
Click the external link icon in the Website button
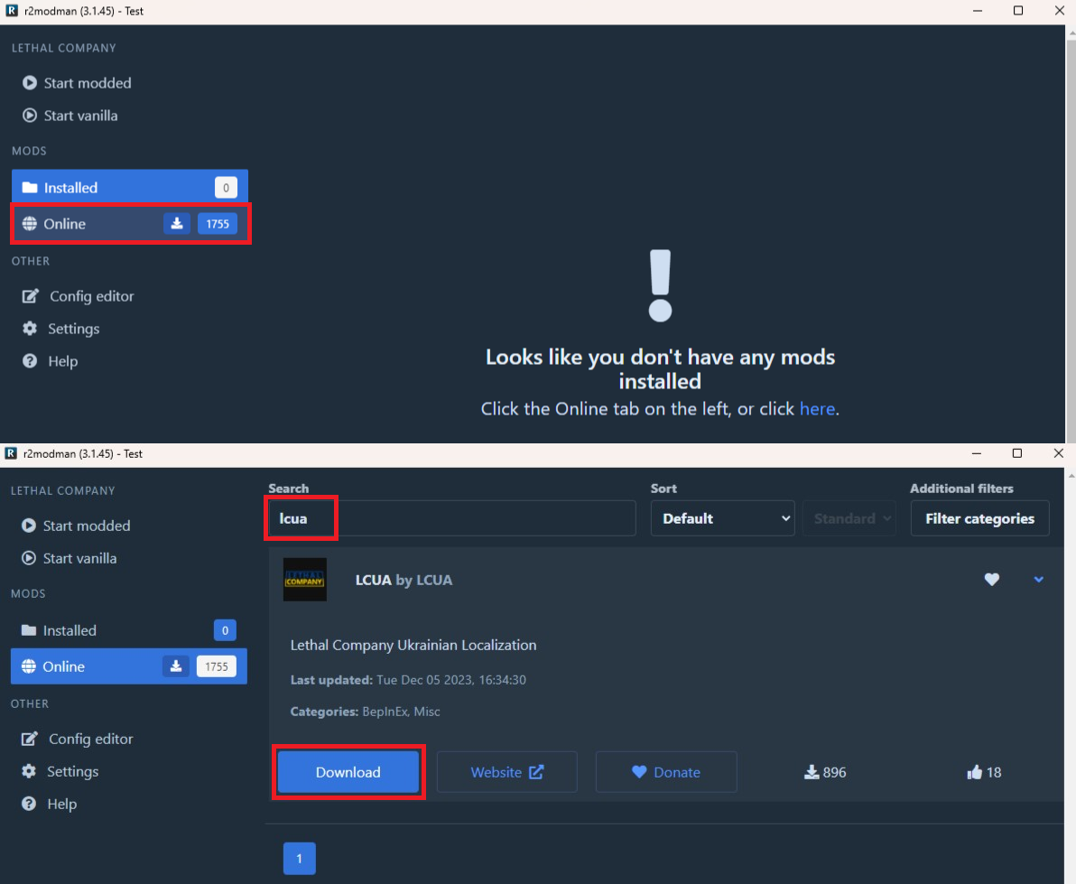pos(536,772)
